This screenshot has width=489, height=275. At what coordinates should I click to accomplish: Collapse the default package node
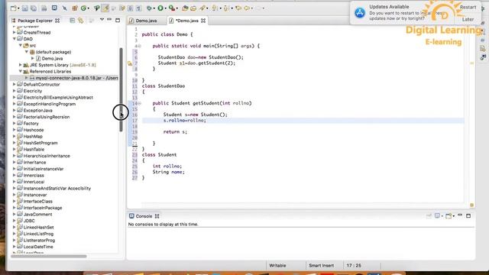click(x=27, y=52)
